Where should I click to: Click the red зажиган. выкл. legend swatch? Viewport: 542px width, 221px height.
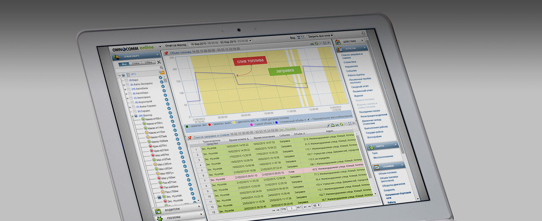point(210,125)
